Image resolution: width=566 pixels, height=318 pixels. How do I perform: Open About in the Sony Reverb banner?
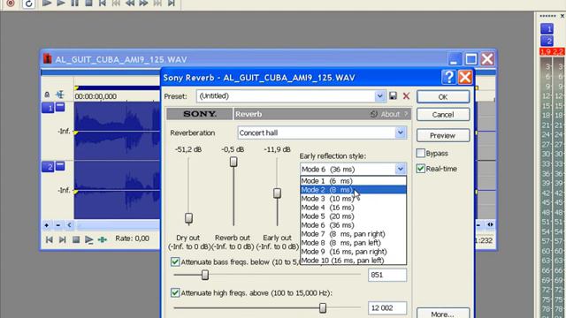[x=390, y=114]
